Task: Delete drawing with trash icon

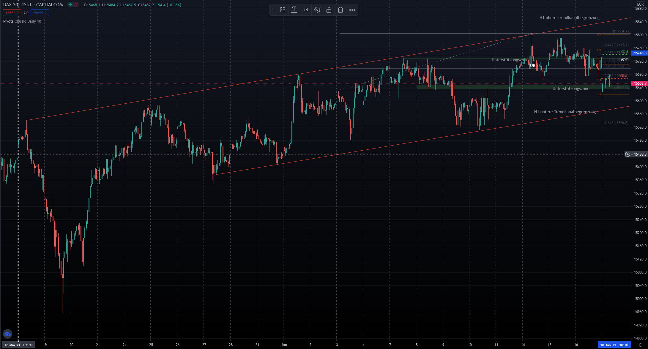Action: pos(340,10)
